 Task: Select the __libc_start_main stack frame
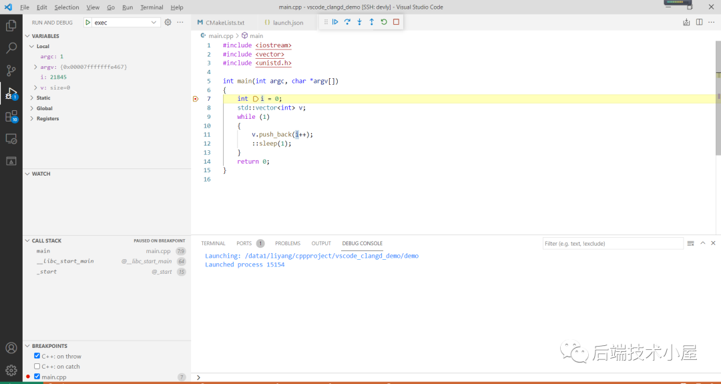(x=107, y=261)
